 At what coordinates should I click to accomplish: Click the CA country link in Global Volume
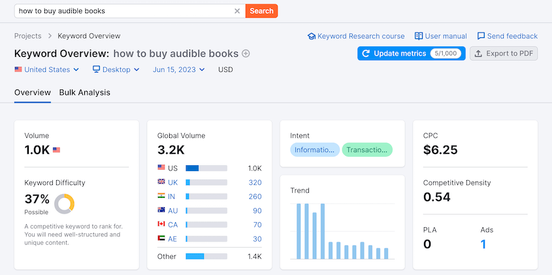(x=173, y=225)
